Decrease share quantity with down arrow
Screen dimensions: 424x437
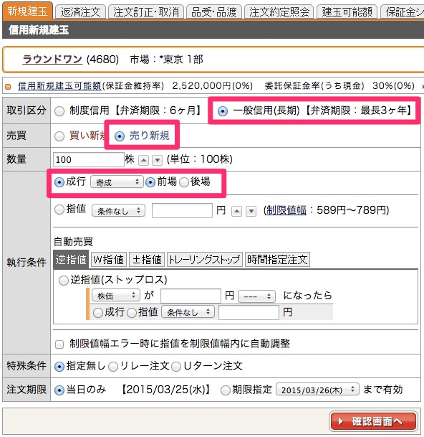click(x=158, y=160)
